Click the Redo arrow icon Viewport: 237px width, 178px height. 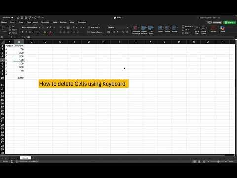pyautogui.click(x=35, y=18)
